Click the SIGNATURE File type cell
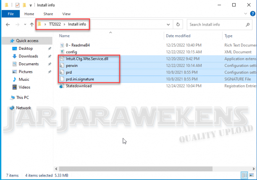 238,79
